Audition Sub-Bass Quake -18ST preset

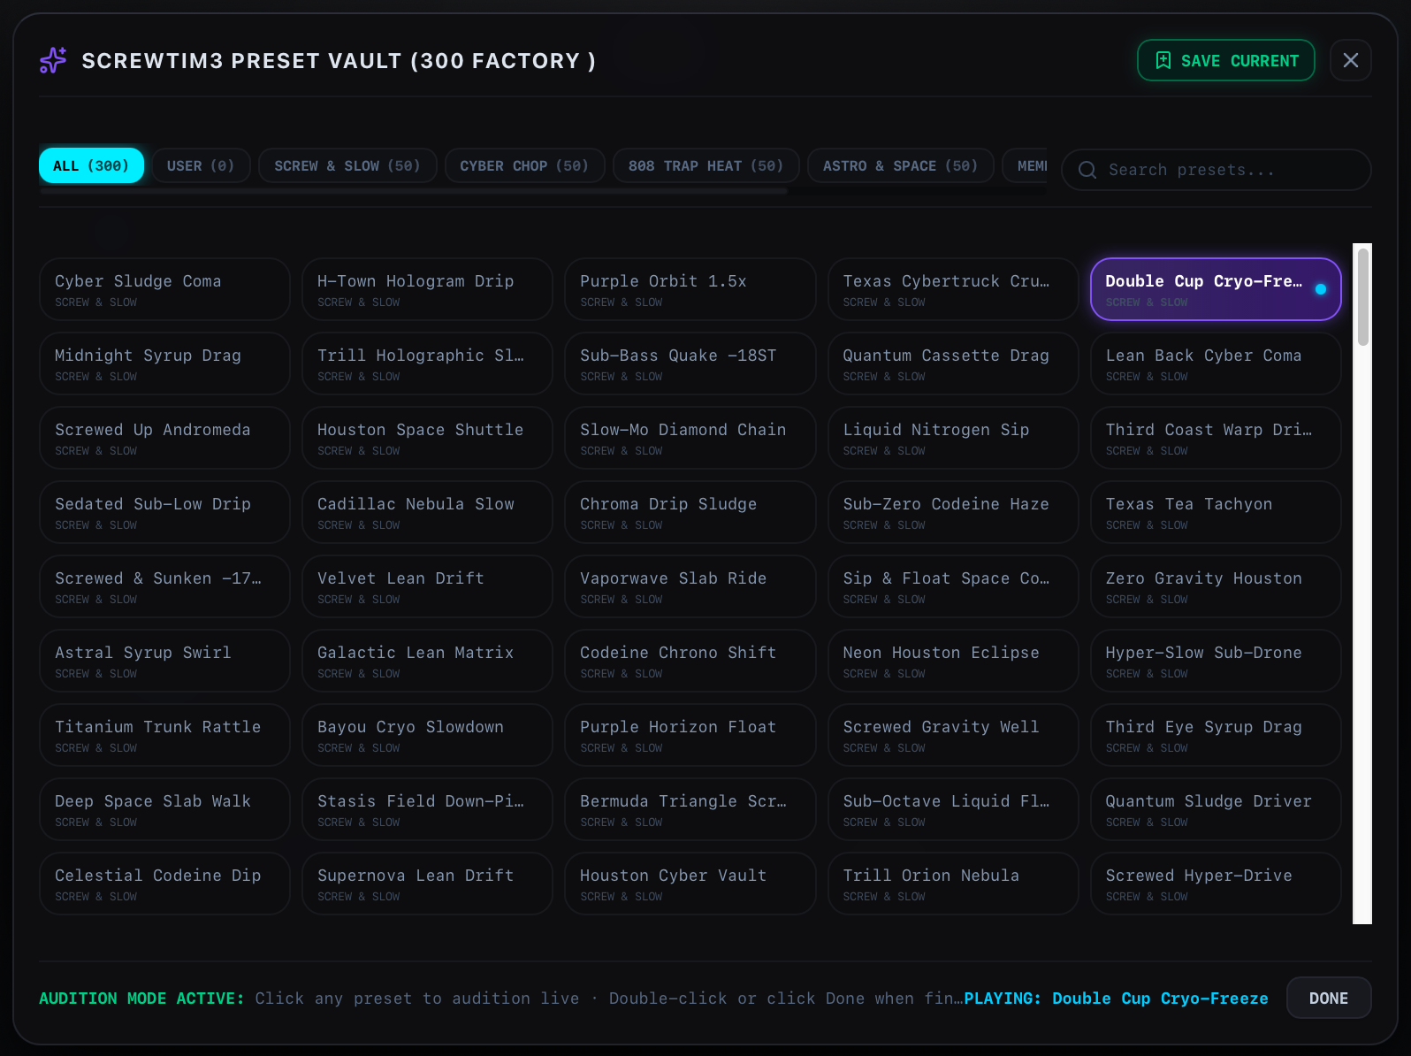690,363
